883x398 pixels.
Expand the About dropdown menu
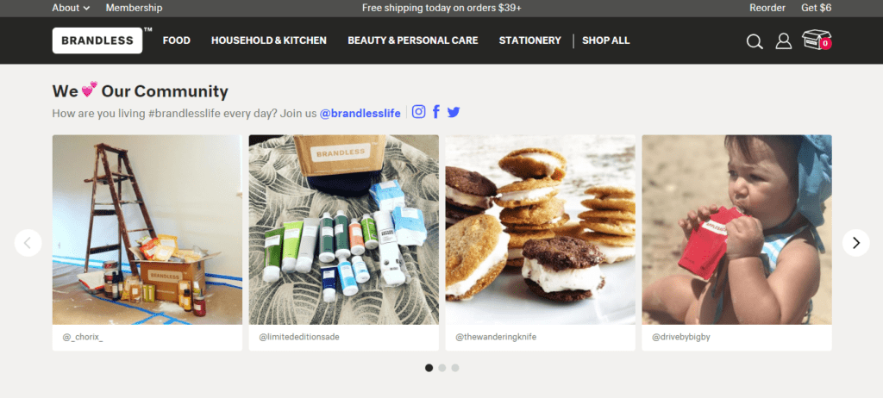point(71,8)
